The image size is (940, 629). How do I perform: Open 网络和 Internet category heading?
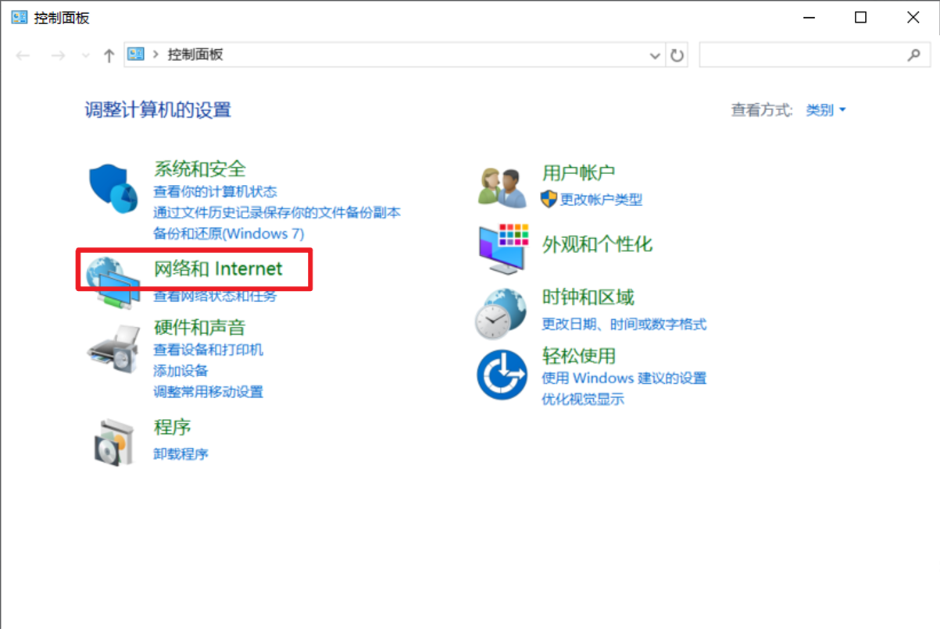pyautogui.click(x=218, y=268)
